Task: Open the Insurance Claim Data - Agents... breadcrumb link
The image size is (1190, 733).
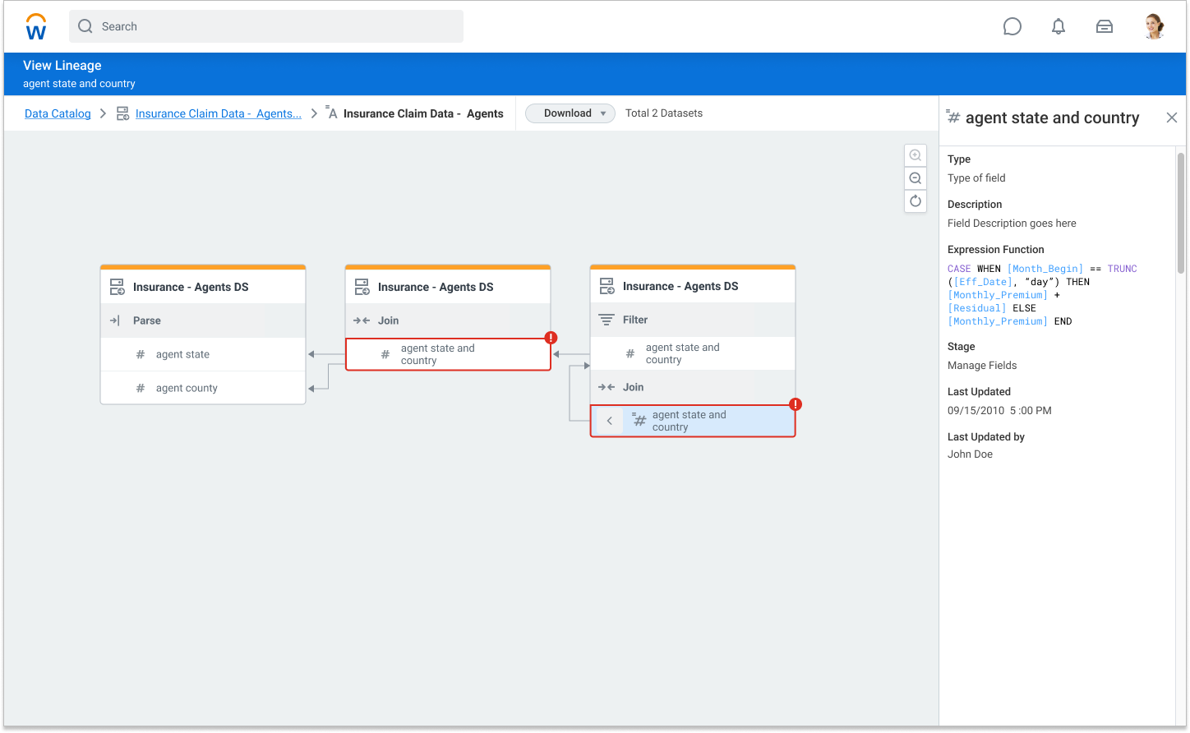Action: (218, 114)
